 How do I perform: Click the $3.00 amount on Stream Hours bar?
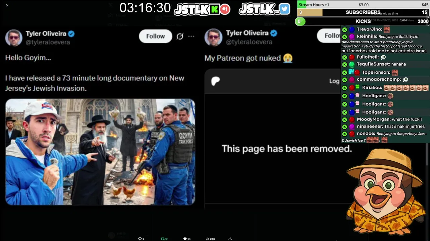click(x=363, y=5)
